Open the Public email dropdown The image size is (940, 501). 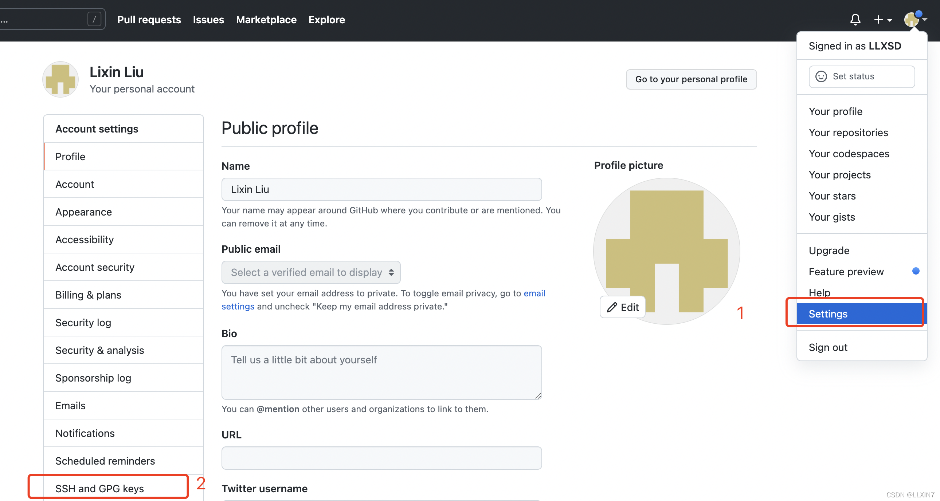(311, 272)
